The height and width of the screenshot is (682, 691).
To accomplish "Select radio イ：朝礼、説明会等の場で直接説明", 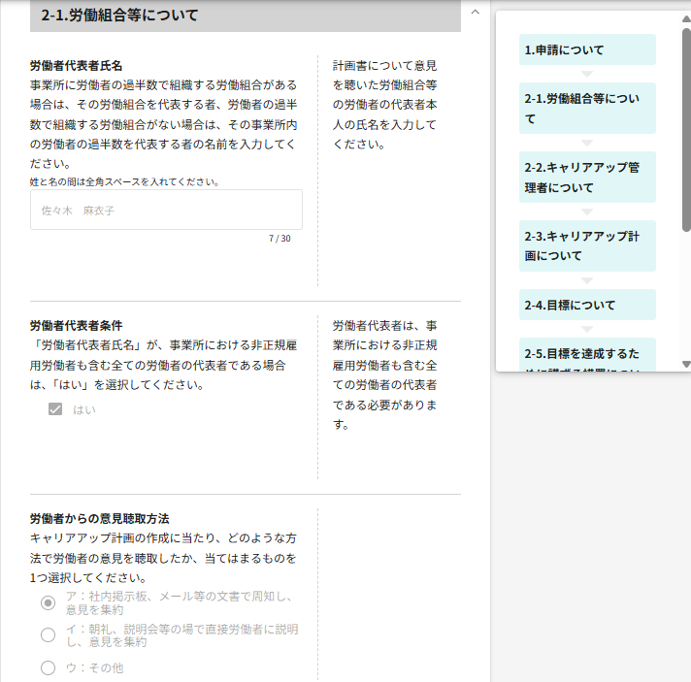I will coord(48,635).
